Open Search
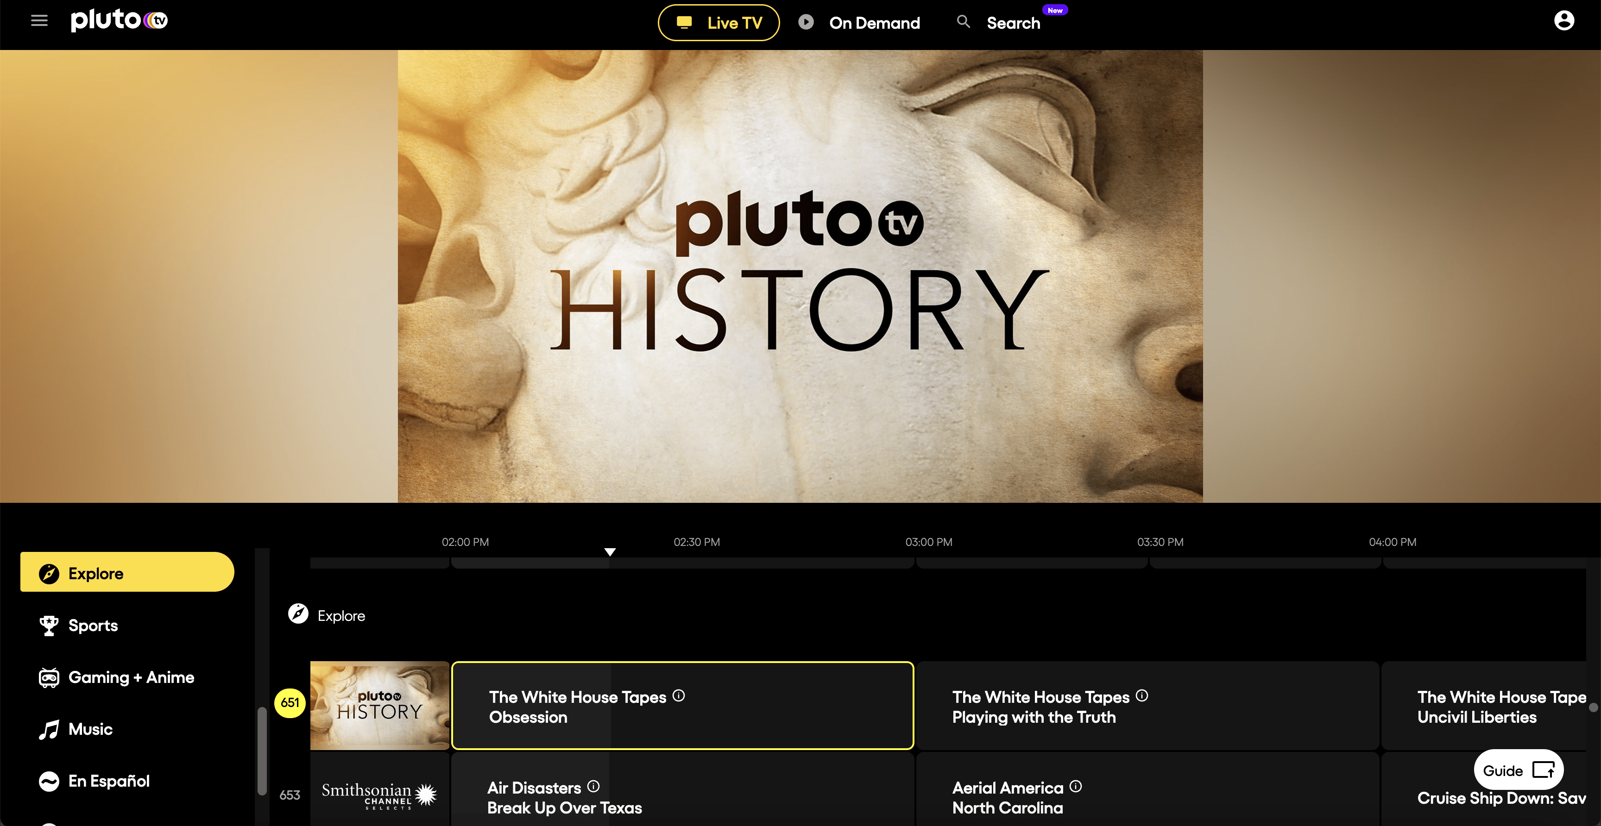The width and height of the screenshot is (1601, 826). (x=1013, y=23)
